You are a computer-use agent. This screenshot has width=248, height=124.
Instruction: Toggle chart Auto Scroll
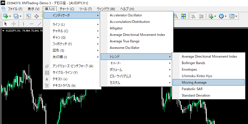point(193,16)
